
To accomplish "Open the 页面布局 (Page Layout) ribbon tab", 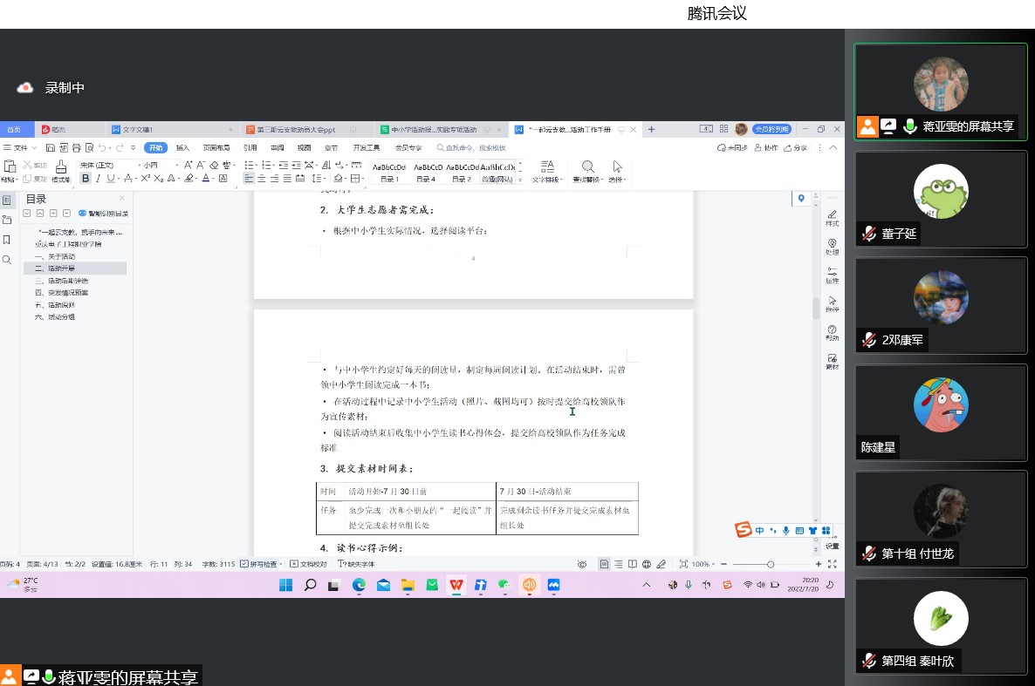I will tap(216, 148).
